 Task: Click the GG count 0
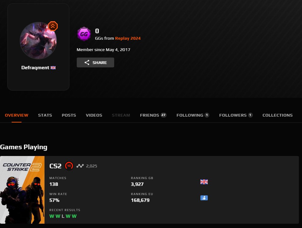tap(97, 31)
